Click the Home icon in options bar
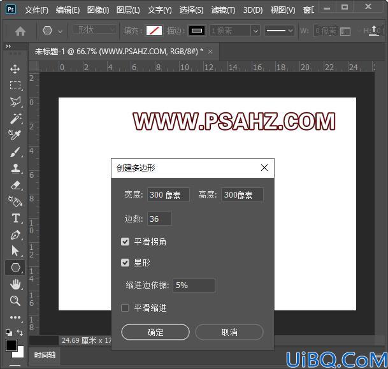Screen dimensions: 388x369 [20, 31]
